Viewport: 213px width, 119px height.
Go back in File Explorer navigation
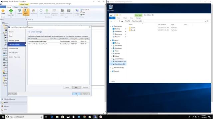111,21
